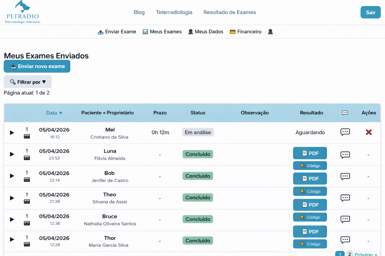This screenshot has width=385, height=256.
Task: Open the message bubble on Thor's row
Action: click(345, 239)
